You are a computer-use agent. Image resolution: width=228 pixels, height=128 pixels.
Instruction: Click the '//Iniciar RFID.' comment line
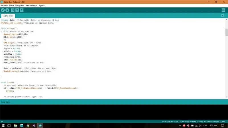pyautogui.click(x=12, y=57)
